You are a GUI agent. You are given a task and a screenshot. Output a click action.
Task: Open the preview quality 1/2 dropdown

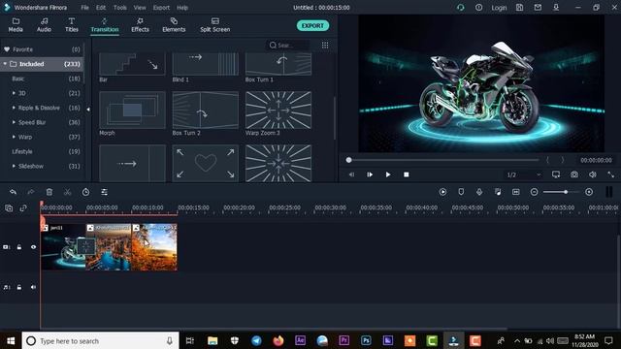tap(524, 174)
